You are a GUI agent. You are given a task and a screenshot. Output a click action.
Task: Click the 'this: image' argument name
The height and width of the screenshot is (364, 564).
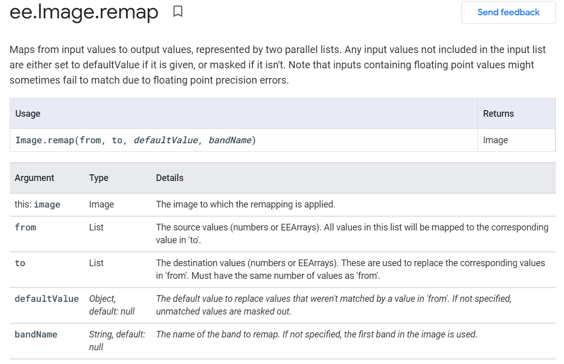pyautogui.click(x=37, y=204)
